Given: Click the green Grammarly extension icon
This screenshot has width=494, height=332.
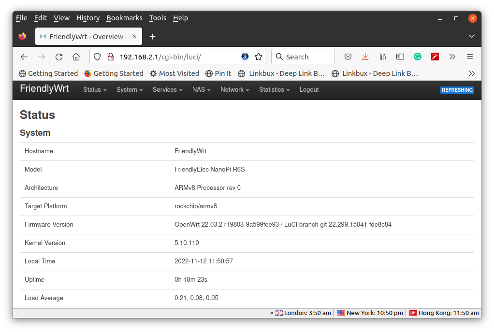Looking at the screenshot, I should [418, 57].
